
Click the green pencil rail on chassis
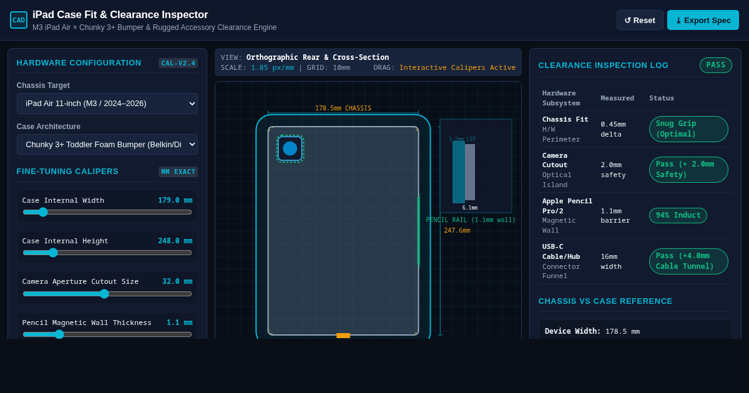point(419,230)
